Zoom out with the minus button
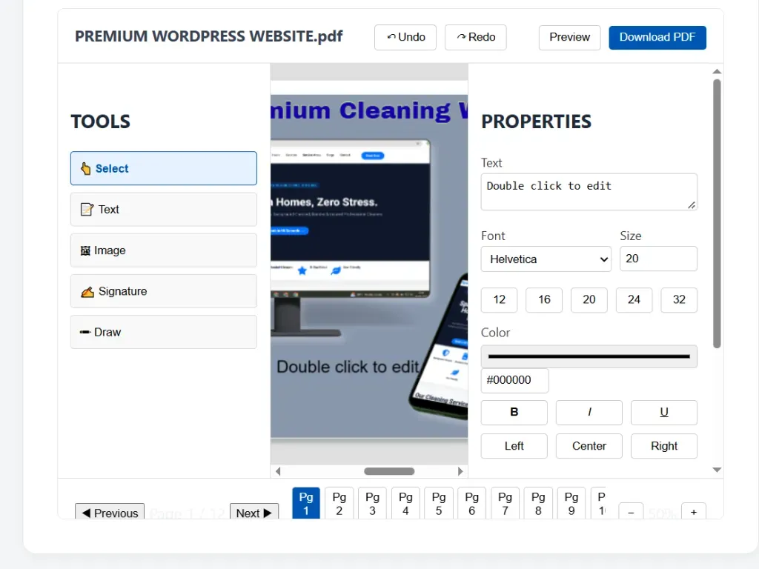Viewport: 759px width, 569px height. pos(632,511)
